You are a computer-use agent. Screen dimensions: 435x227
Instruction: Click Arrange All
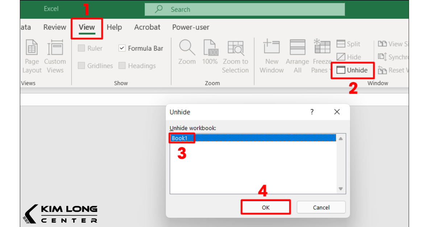point(297,56)
